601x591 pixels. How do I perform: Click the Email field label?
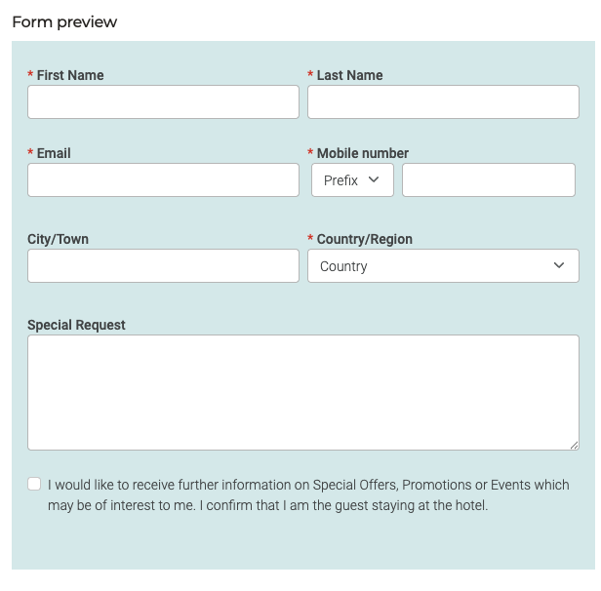coord(54,153)
